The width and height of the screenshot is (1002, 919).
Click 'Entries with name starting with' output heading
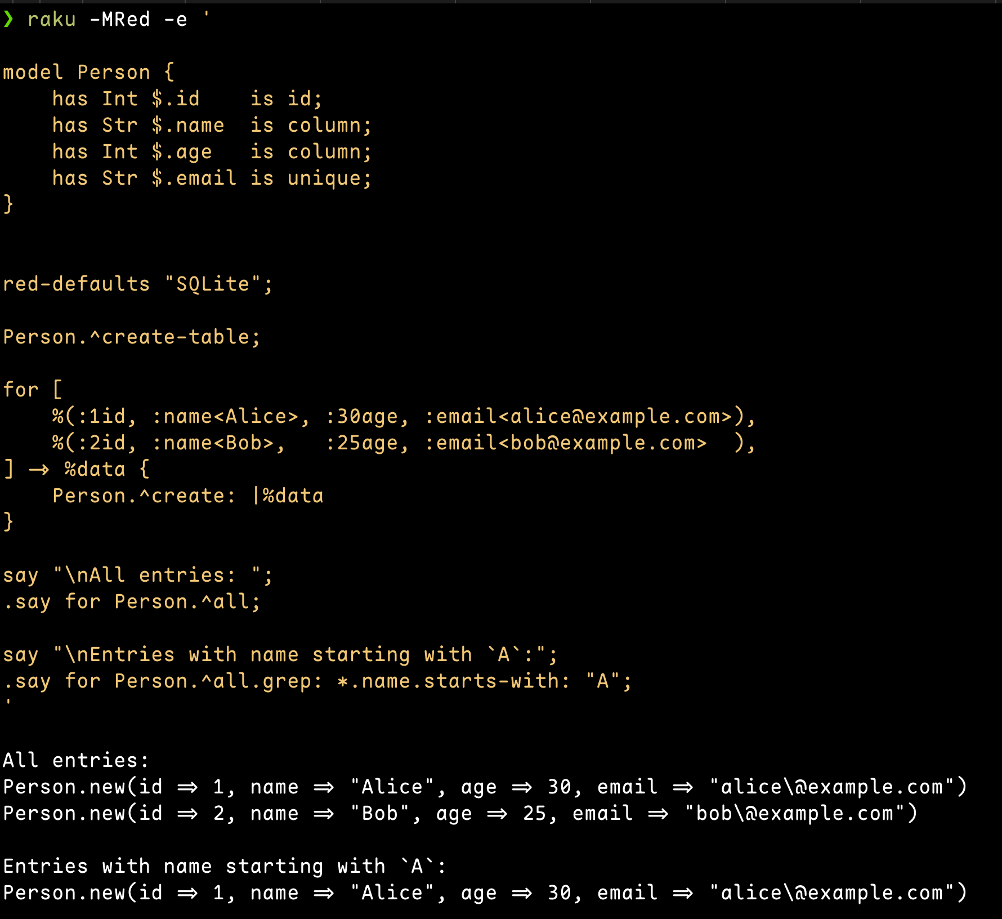[194, 867]
